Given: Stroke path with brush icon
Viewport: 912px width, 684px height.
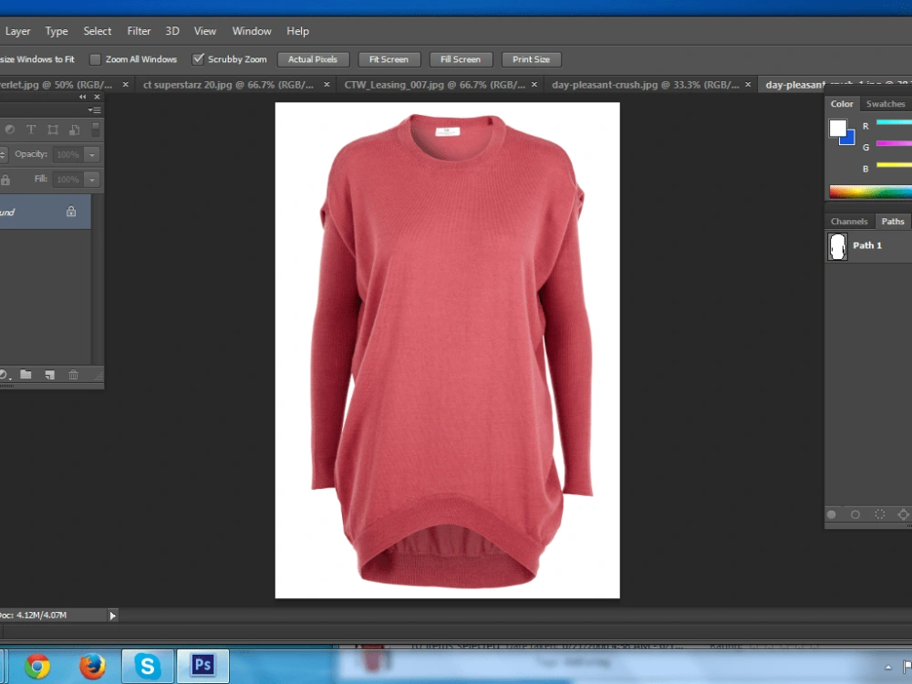Looking at the screenshot, I should point(855,514).
